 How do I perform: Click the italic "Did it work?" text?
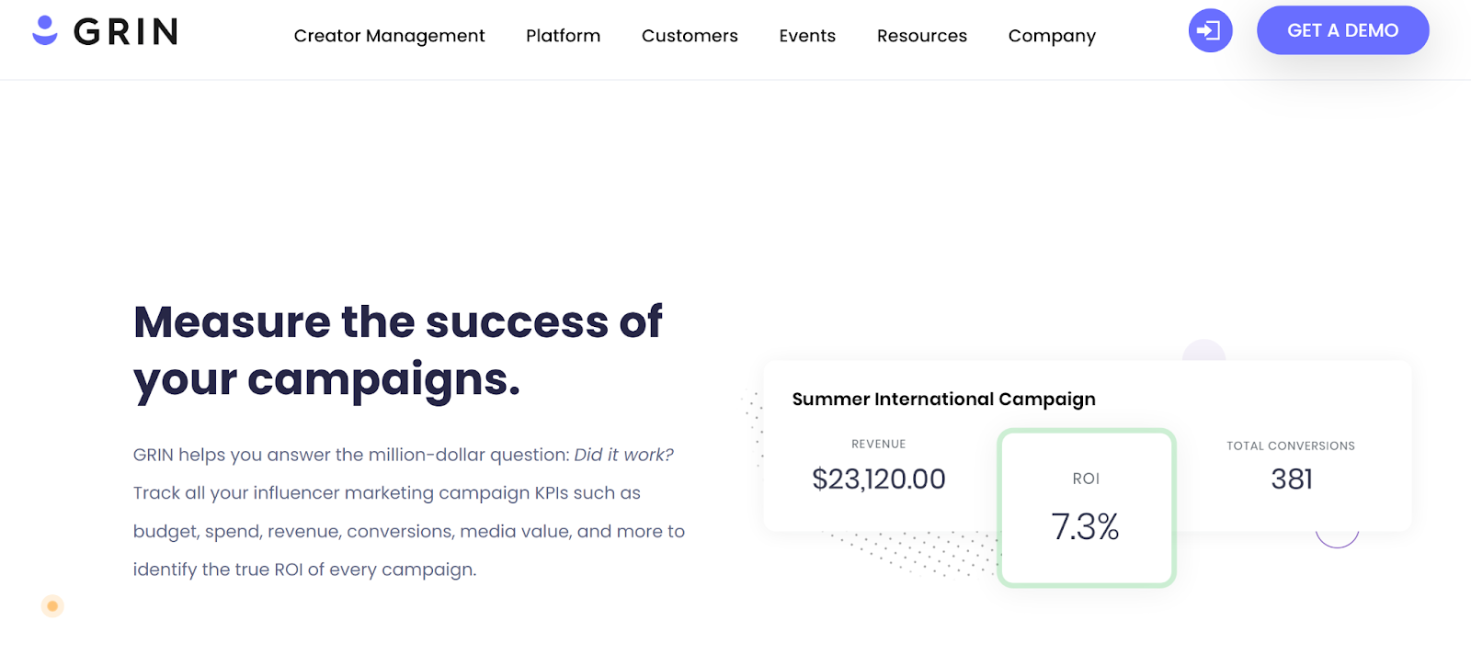(623, 455)
